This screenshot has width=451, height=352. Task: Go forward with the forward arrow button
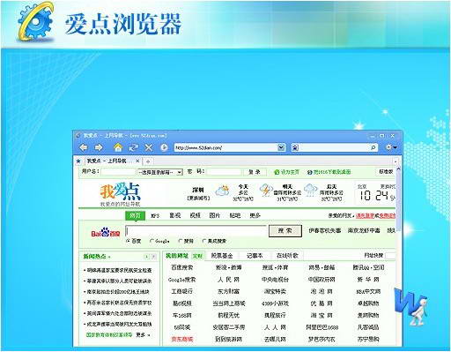click(x=99, y=147)
